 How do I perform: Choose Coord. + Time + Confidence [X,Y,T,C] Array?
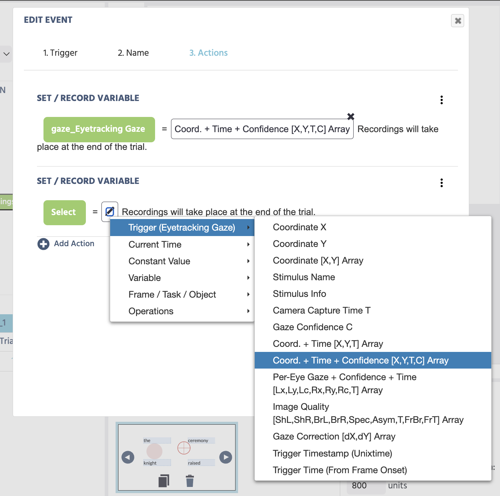pos(373,360)
